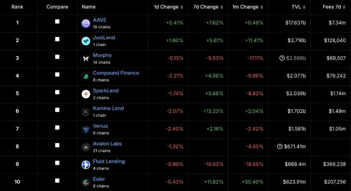Click the AAVE protocol logo icon
351x191 pixels.
click(x=86, y=23)
